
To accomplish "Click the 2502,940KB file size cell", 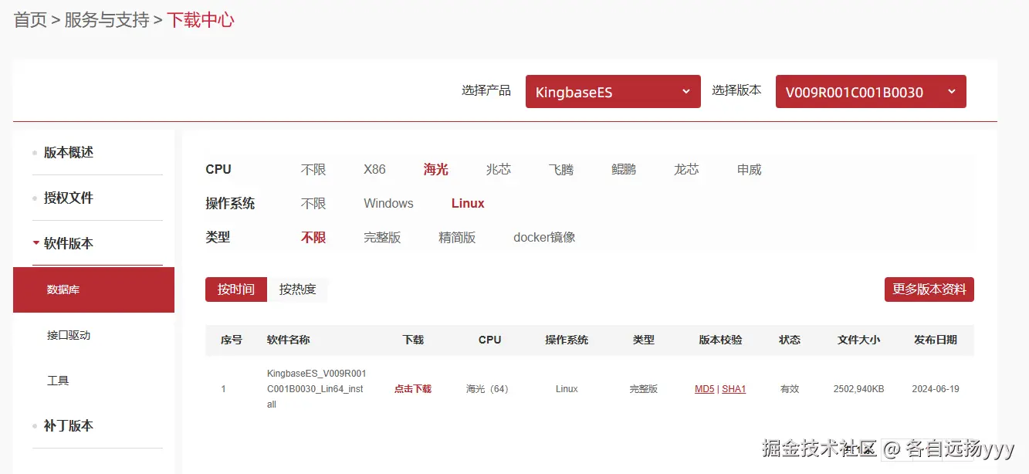I will point(859,389).
